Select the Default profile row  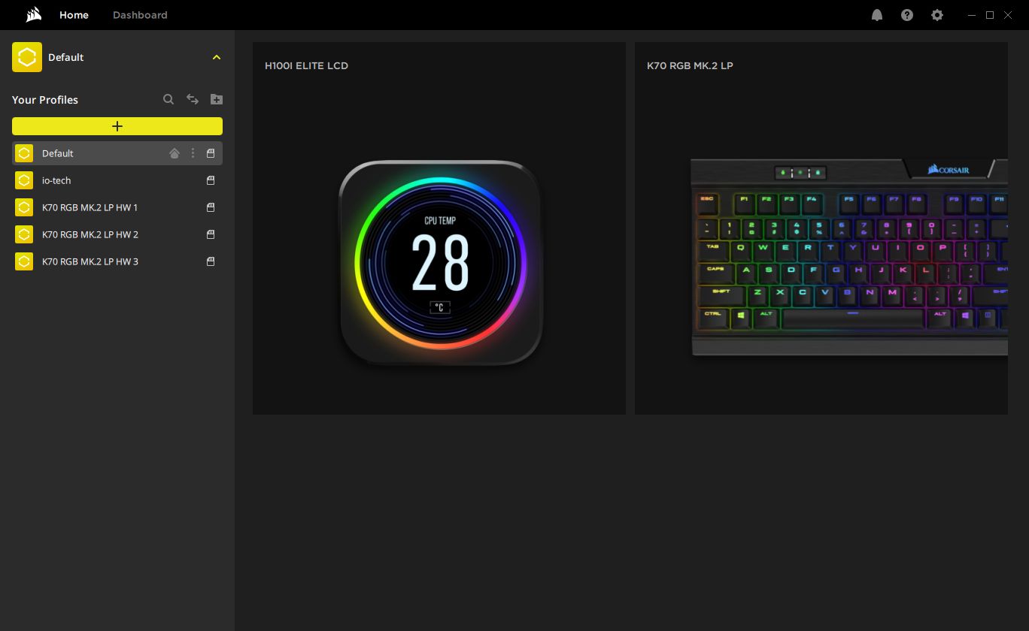(x=117, y=153)
